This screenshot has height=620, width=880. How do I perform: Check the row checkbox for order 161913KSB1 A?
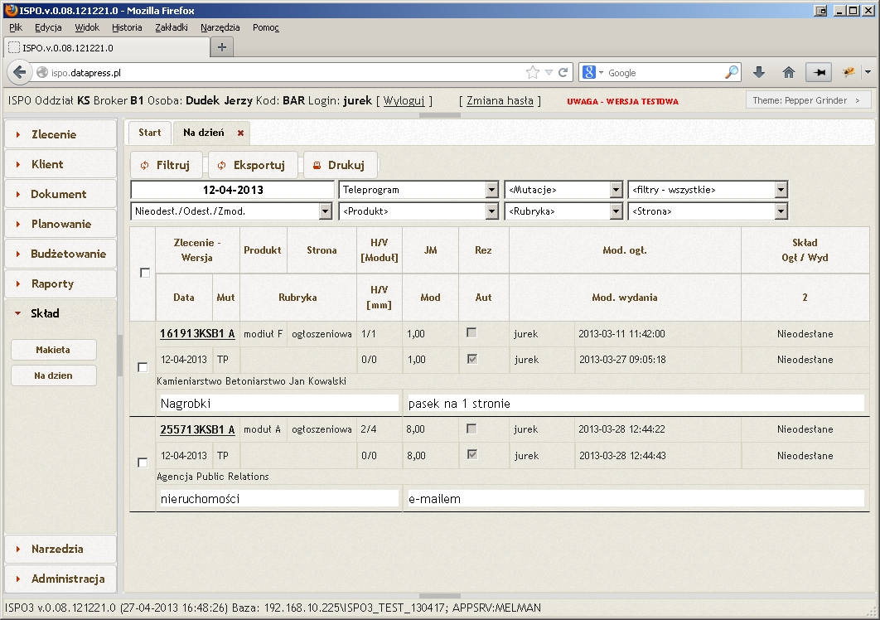tap(143, 367)
